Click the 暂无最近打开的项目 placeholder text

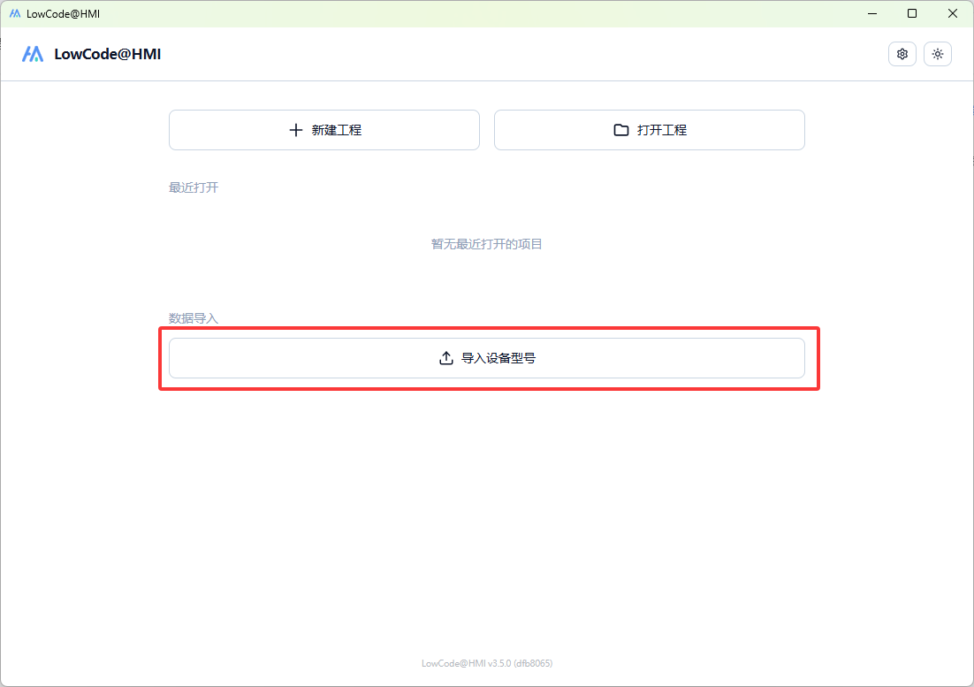coord(487,244)
